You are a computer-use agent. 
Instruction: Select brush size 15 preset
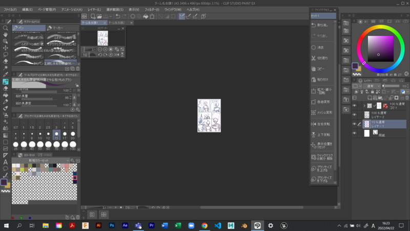coord(57,135)
